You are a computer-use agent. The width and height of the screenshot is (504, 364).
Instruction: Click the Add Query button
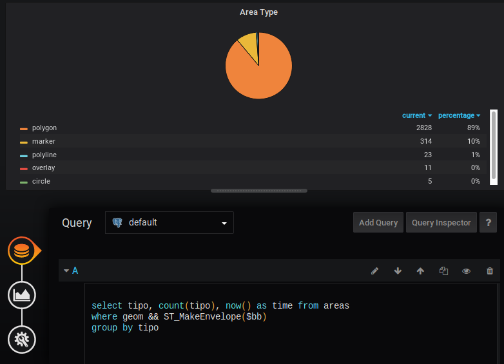pos(378,223)
